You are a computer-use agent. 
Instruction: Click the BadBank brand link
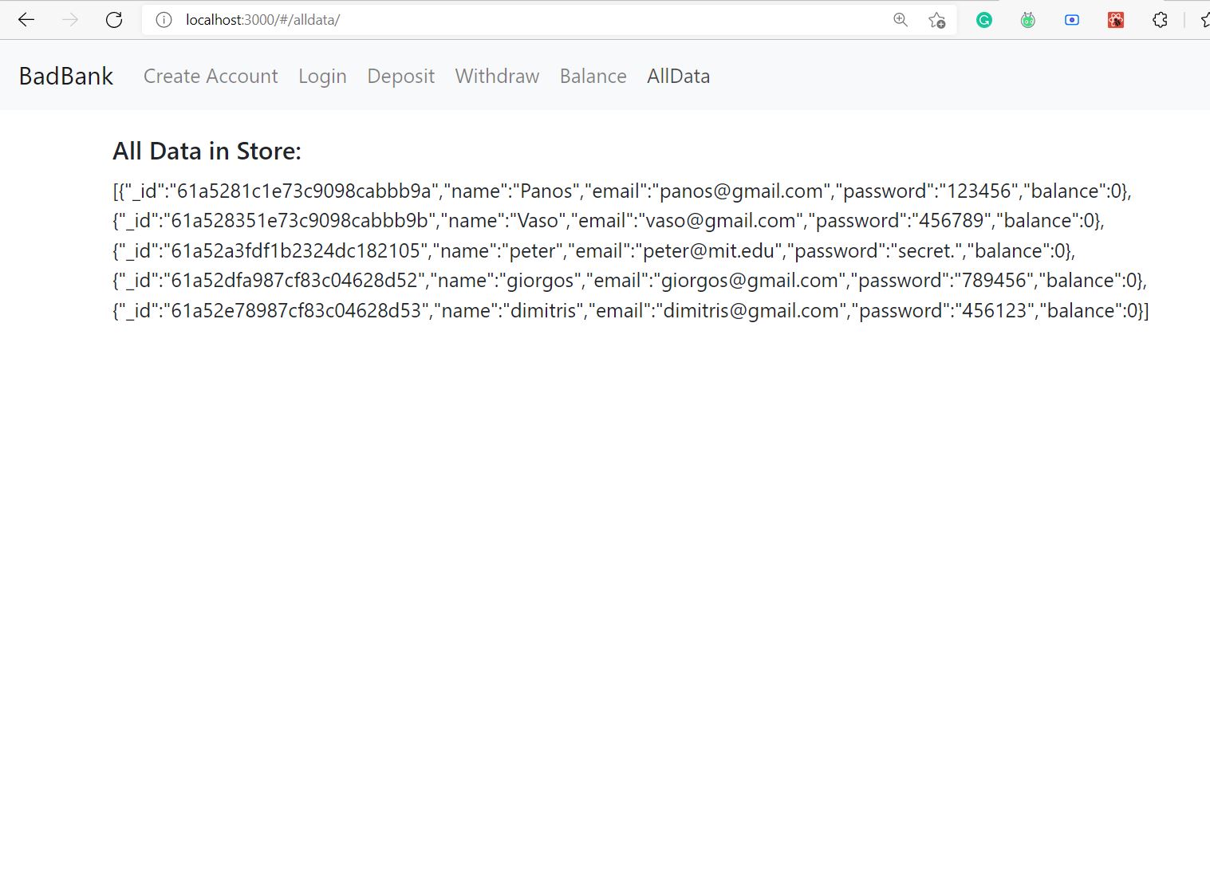coord(65,75)
